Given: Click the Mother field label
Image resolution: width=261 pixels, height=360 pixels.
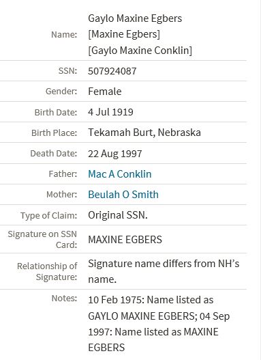Looking at the screenshot, I should 61,195.
